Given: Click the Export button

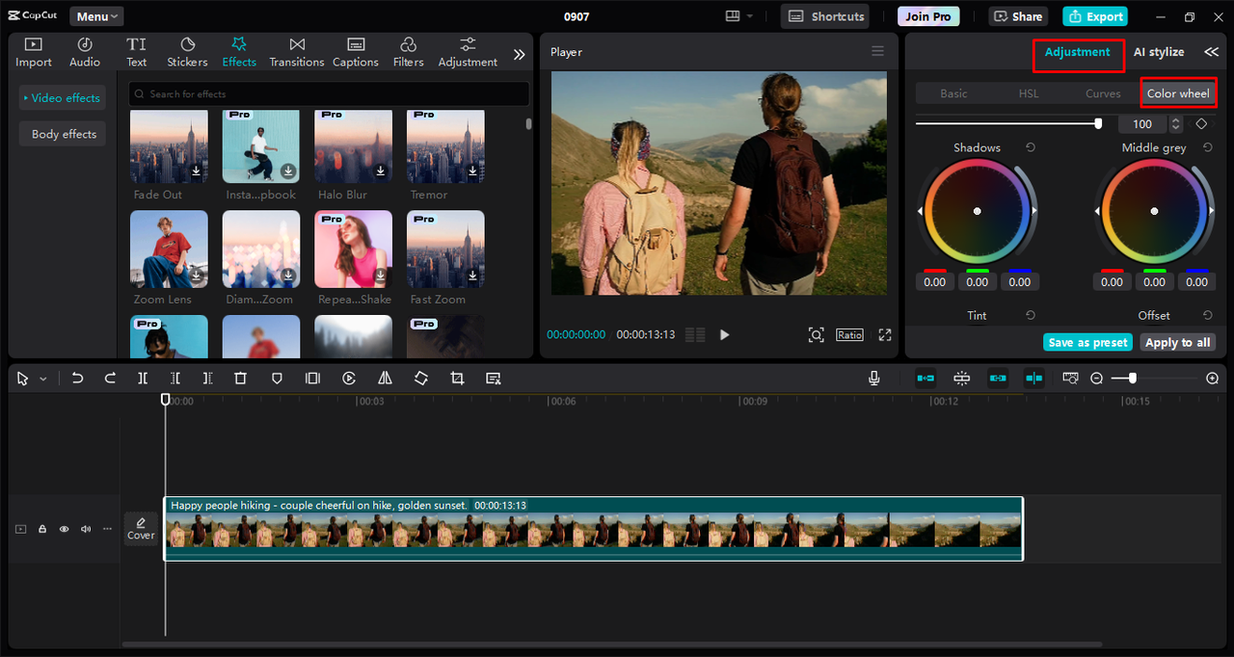Looking at the screenshot, I should click(1095, 16).
